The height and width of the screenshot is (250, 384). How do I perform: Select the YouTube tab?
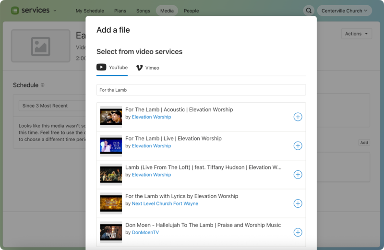pyautogui.click(x=112, y=68)
